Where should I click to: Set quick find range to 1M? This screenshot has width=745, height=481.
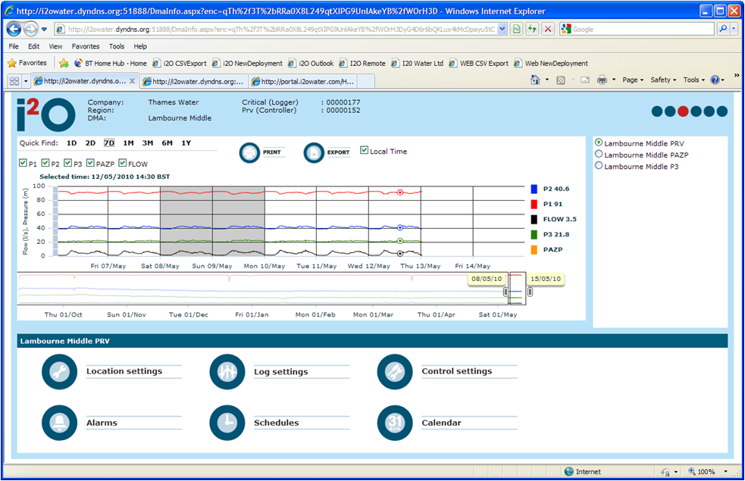tap(128, 142)
